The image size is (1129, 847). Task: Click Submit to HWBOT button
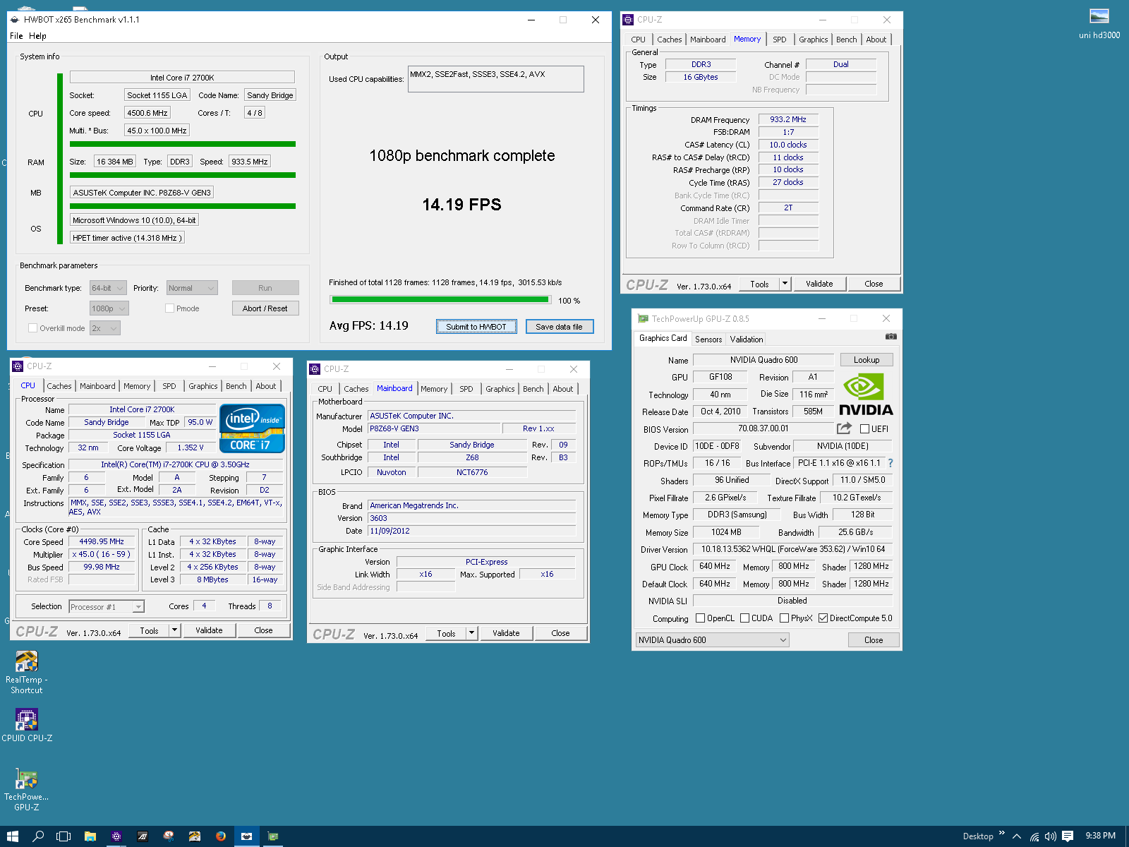pyautogui.click(x=476, y=327)
